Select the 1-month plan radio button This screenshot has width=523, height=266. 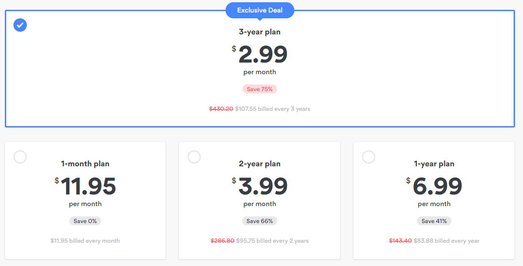pyautogui.click(x=20, y=157)
